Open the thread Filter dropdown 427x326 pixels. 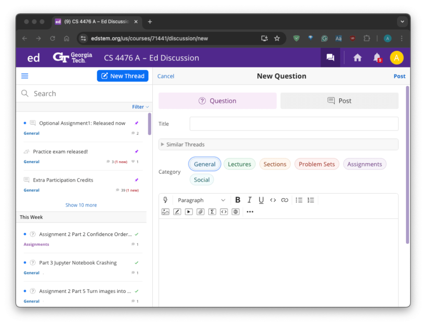tap(140, 107)
